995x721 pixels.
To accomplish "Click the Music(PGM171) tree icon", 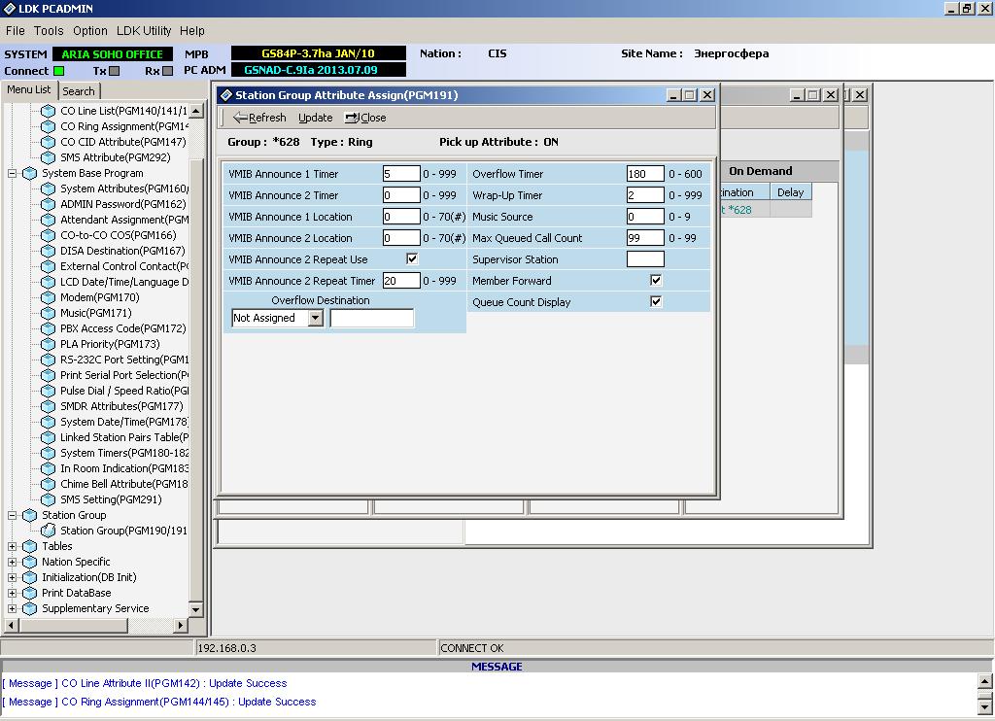I will (x=49, y=313).
